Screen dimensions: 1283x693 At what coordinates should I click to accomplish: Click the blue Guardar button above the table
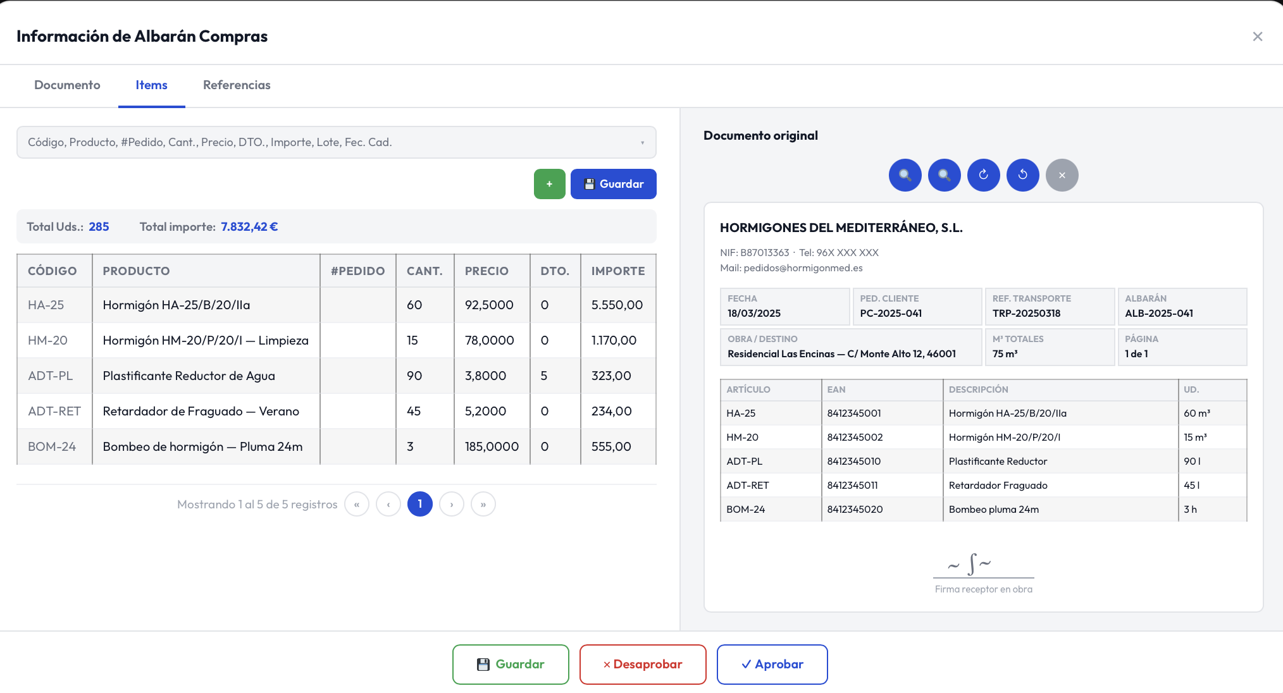pyautogui.click(x=613, y=184)
